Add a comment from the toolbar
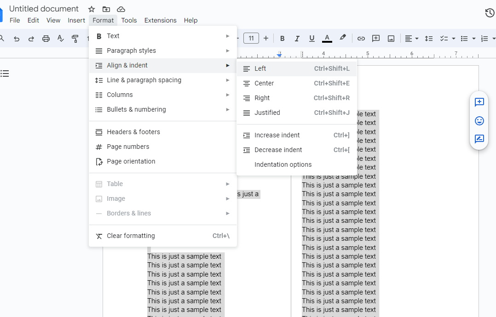 376,38
